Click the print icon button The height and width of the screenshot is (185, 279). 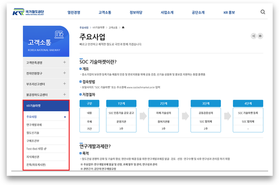pyautogui.click(x=260, y=36)
